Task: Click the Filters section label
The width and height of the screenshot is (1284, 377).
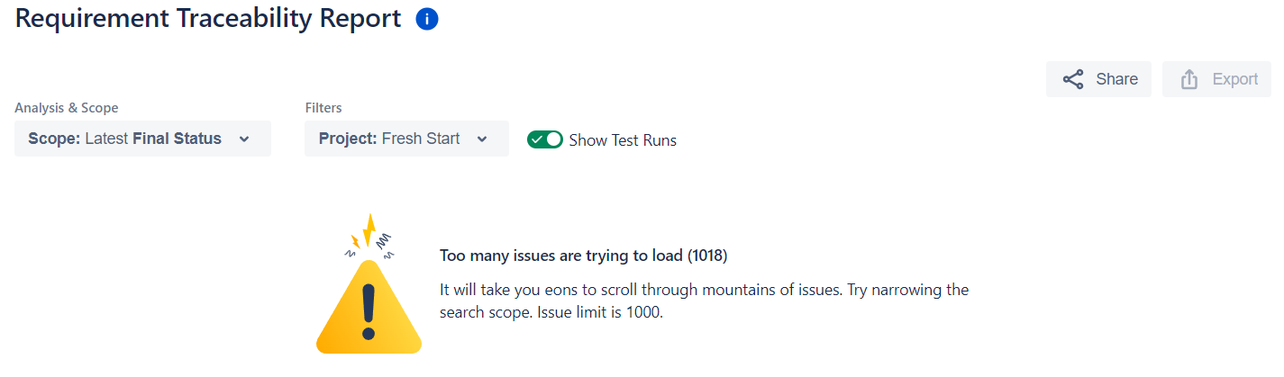Action: 323,108
